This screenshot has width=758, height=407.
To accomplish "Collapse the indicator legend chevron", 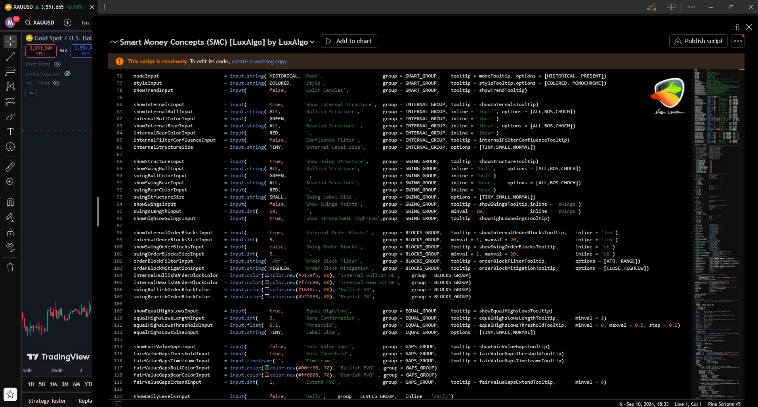I will (x=31, y=93).
